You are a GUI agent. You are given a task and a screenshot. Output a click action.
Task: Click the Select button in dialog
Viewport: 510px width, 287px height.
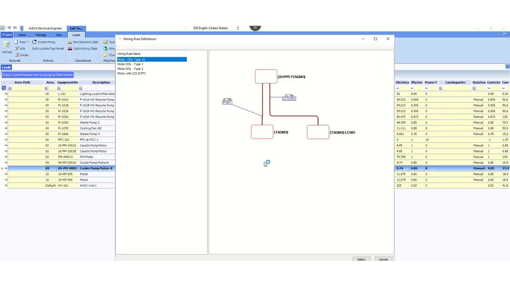[x=361, y=259]
